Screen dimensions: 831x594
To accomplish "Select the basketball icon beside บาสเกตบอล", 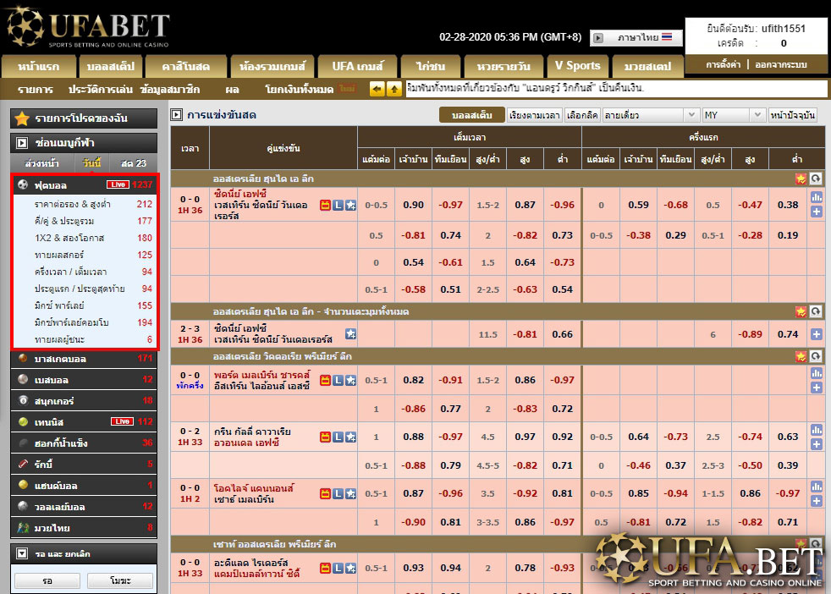I will 23,358.
